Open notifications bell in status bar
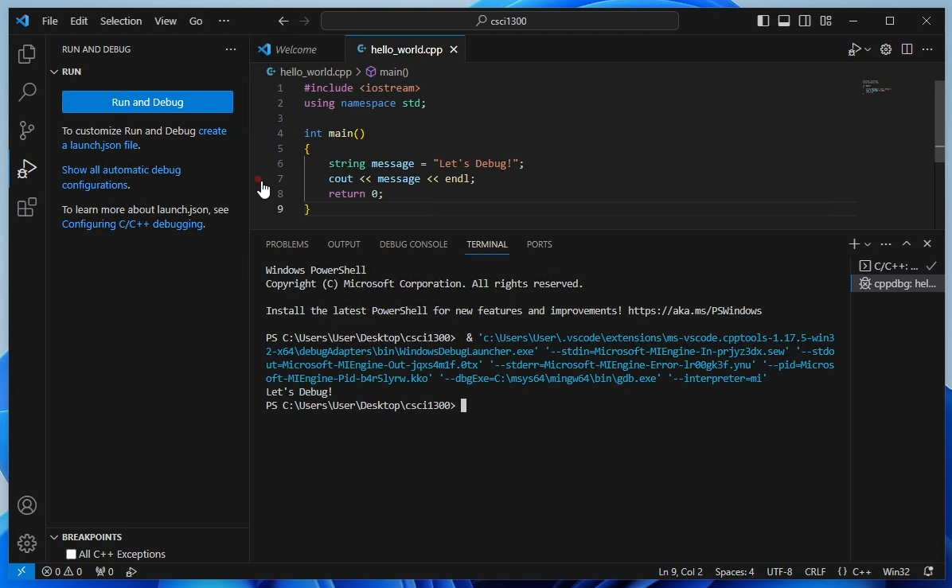 (928, 571)
